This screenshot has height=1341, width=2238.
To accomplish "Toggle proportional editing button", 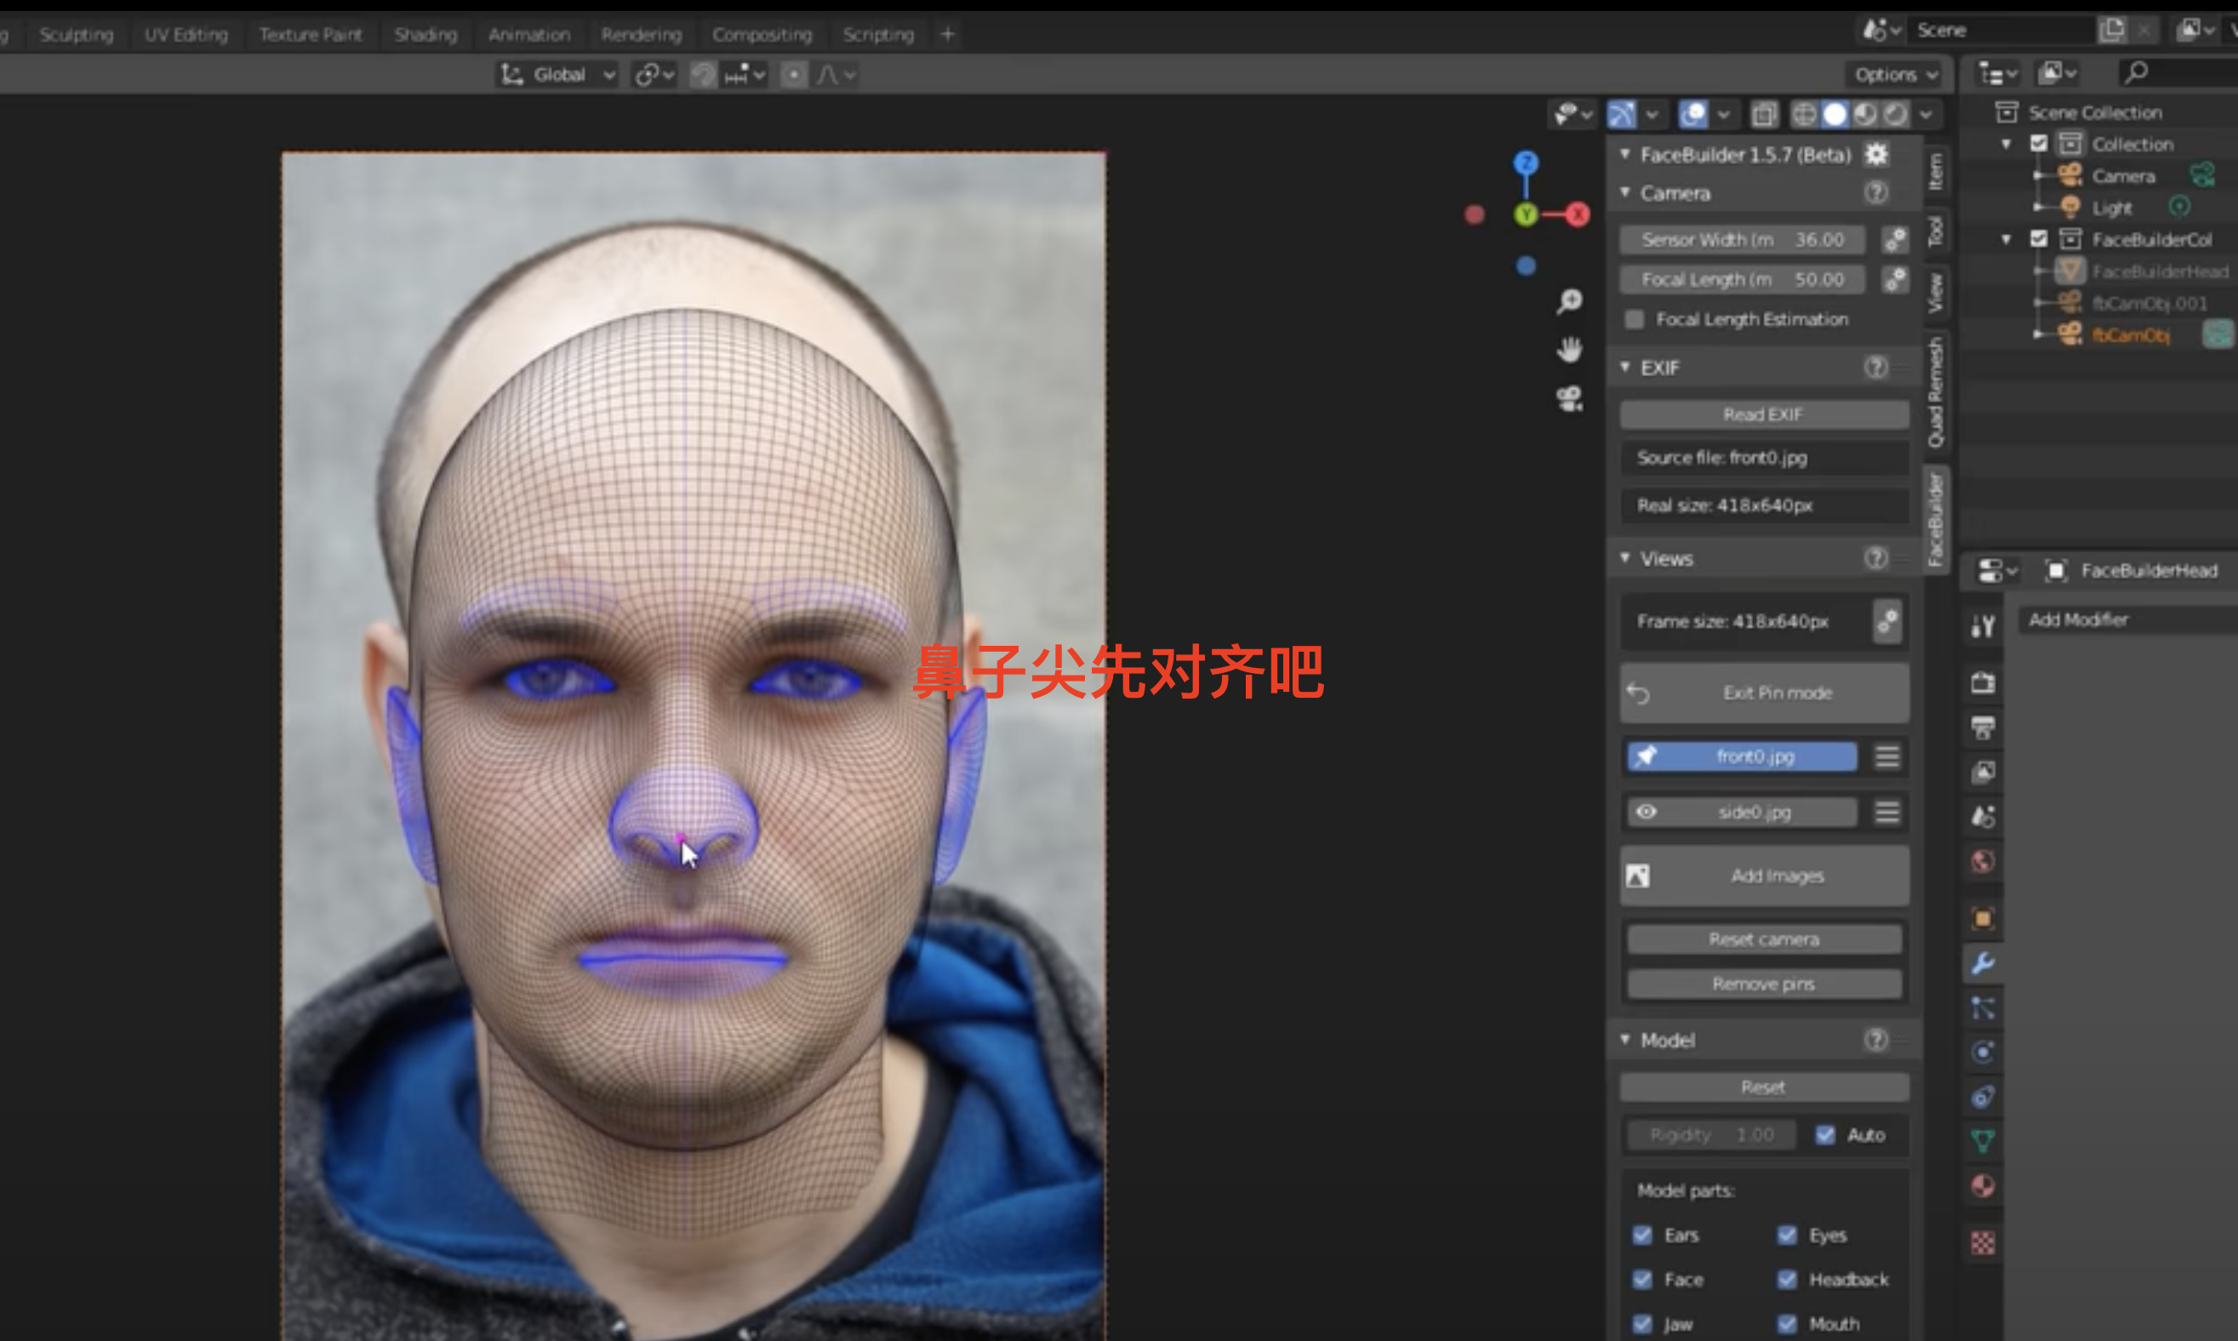I will point(793,75).
